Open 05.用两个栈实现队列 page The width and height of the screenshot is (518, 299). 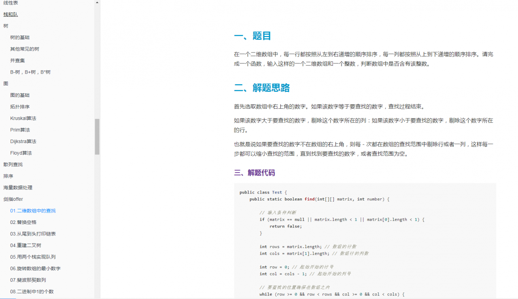[33, 257]
